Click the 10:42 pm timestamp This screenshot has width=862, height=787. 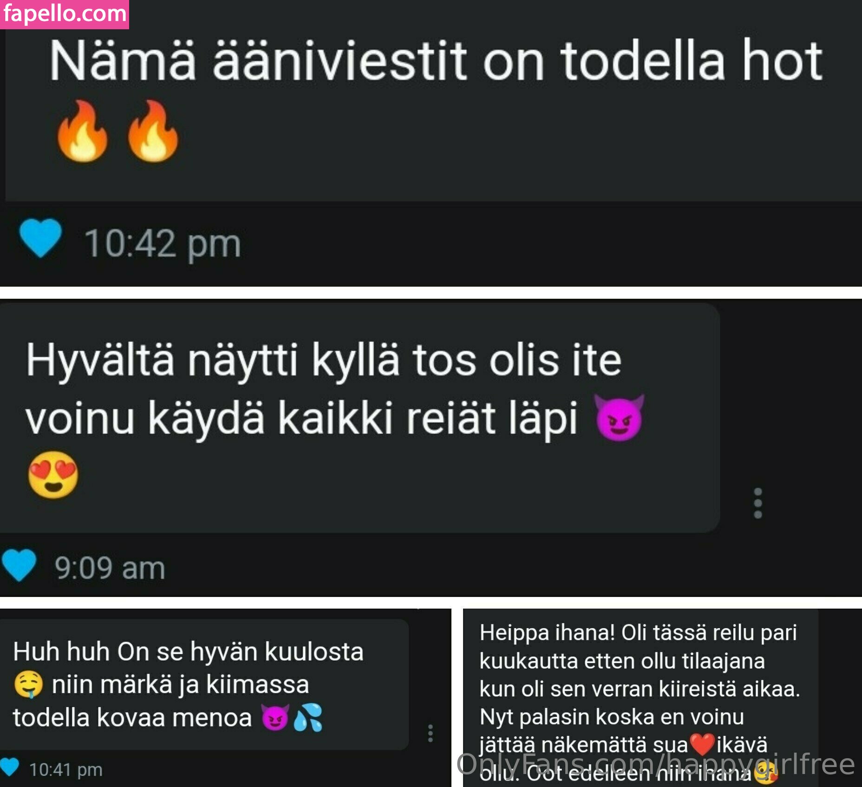point(163,243)
